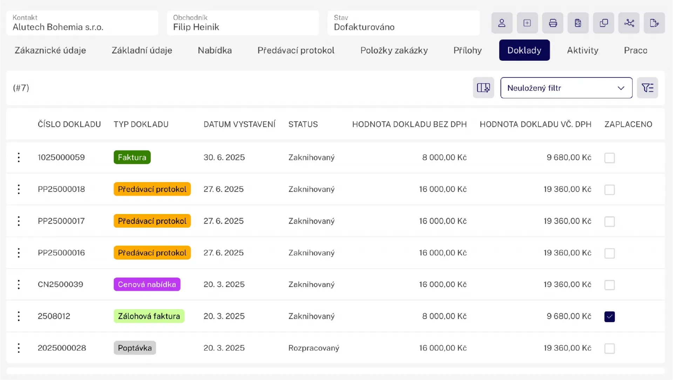673x380 pixels.
Task: Click the edit document pencil icon
Action: coord(654,23)
